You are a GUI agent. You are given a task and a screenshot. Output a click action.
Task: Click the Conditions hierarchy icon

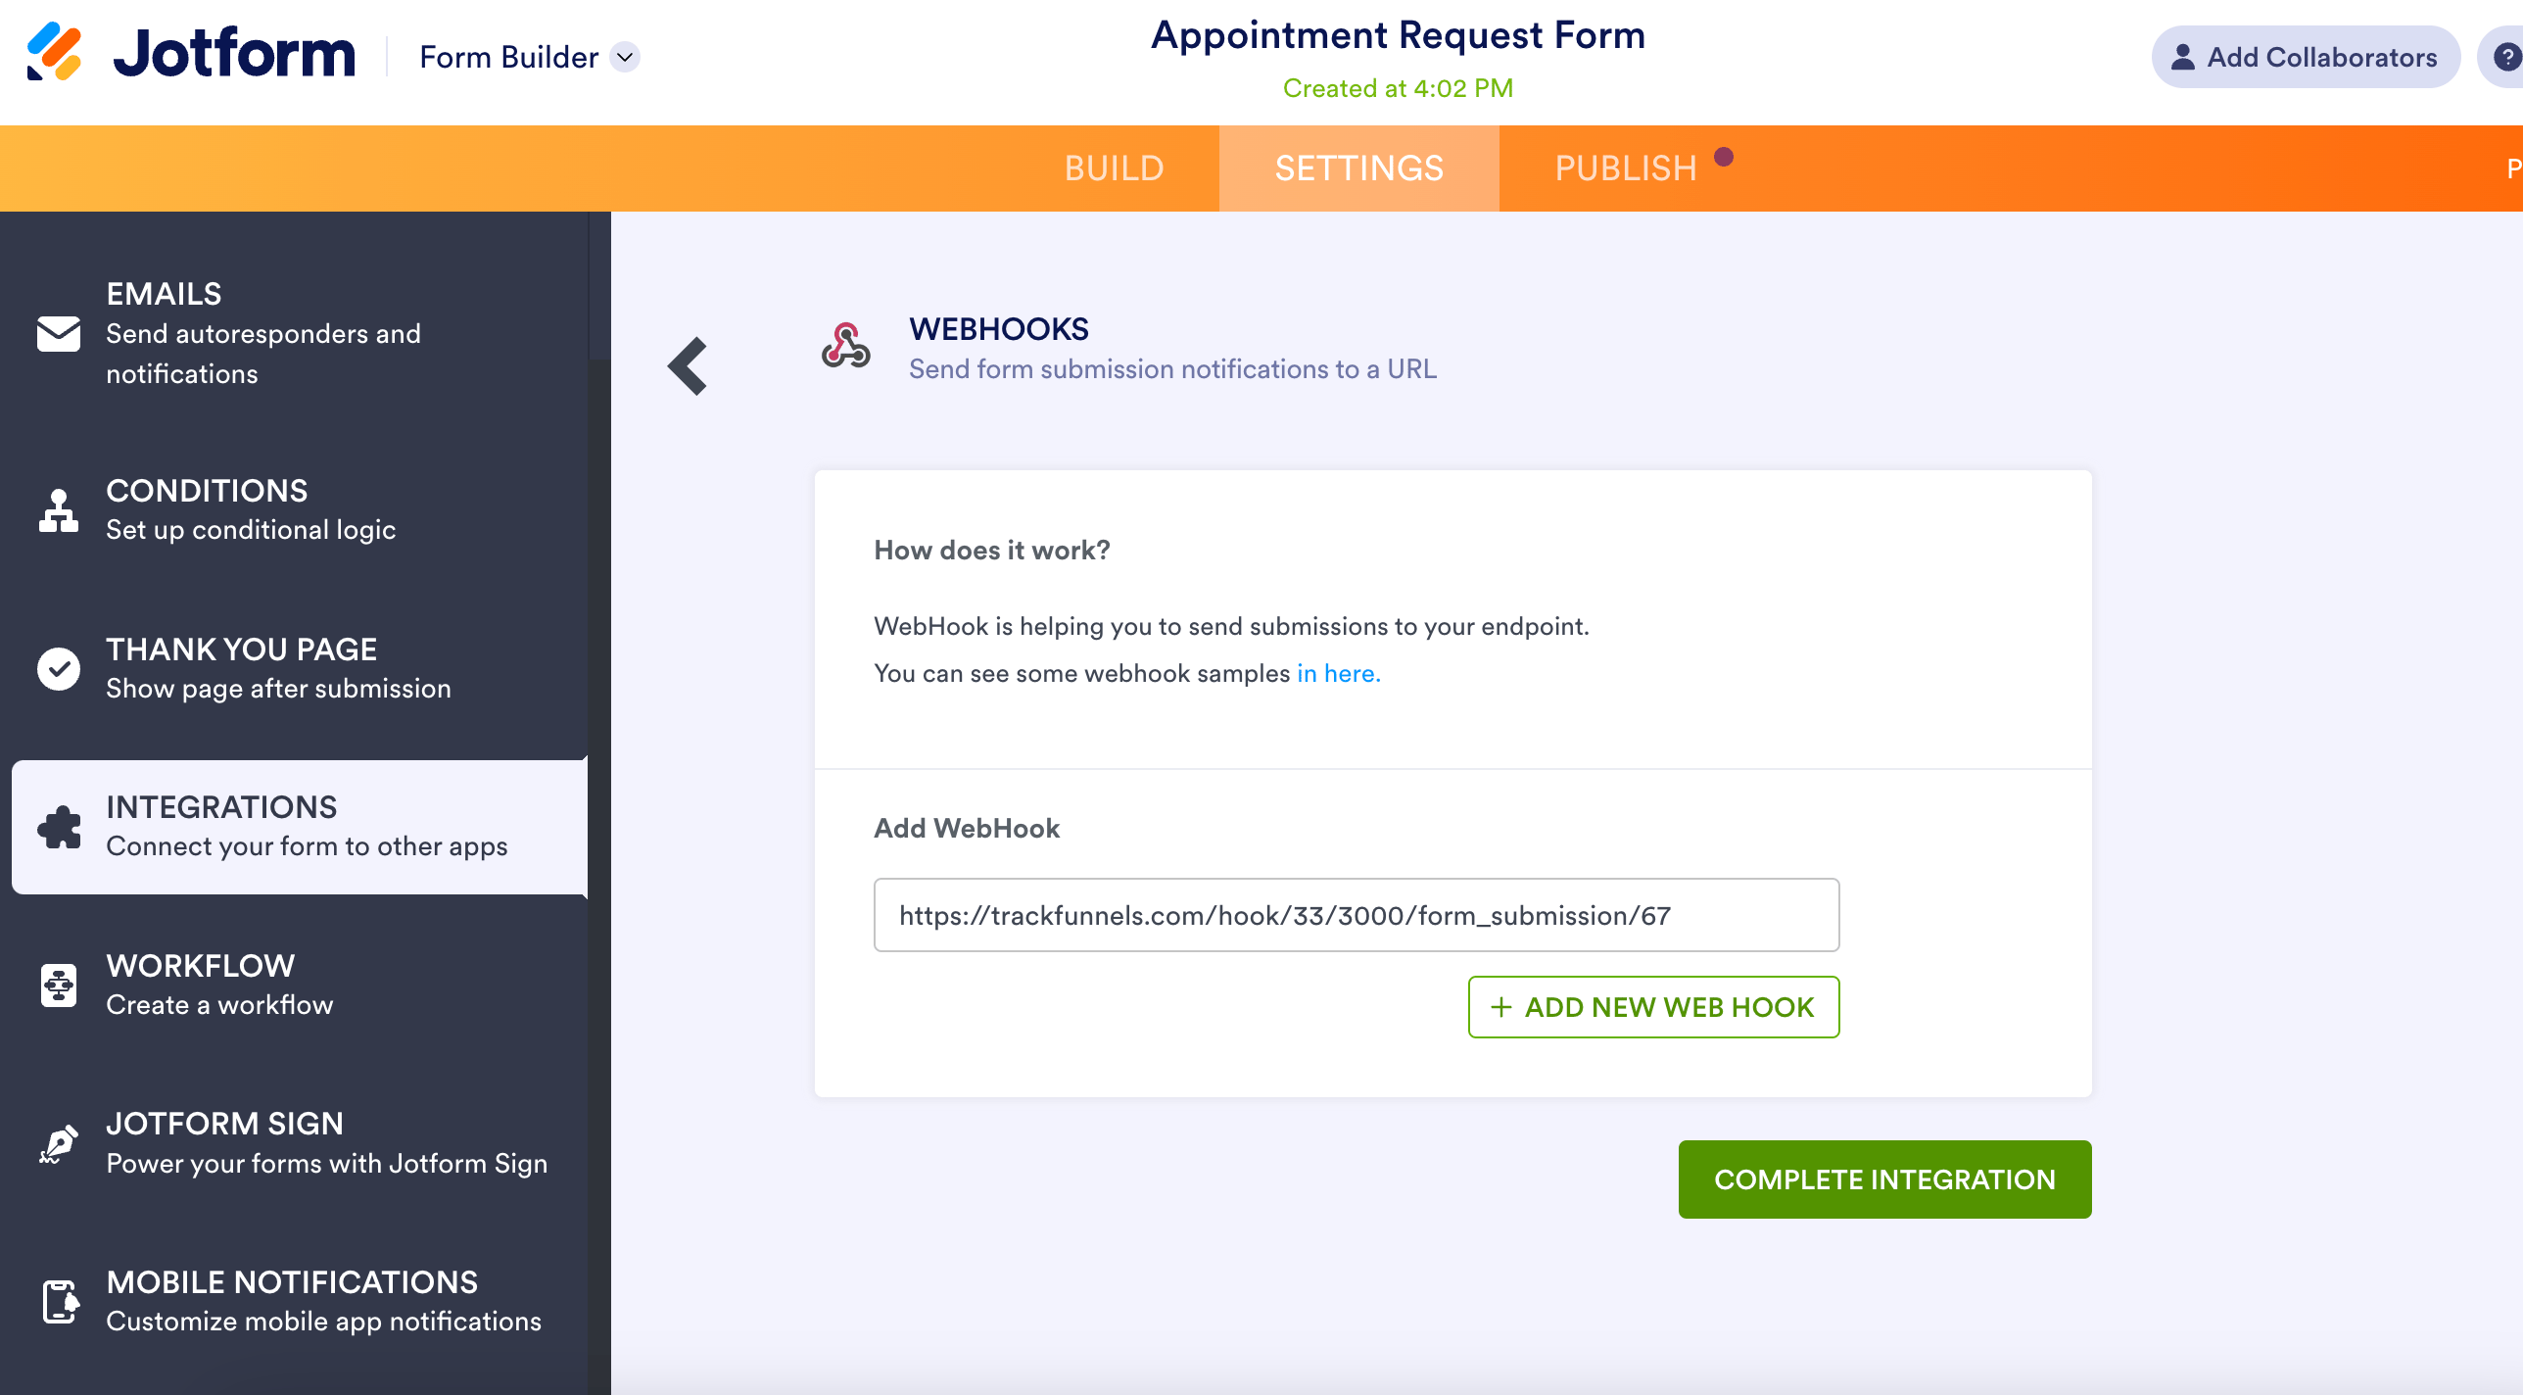[x=59, y=510]
